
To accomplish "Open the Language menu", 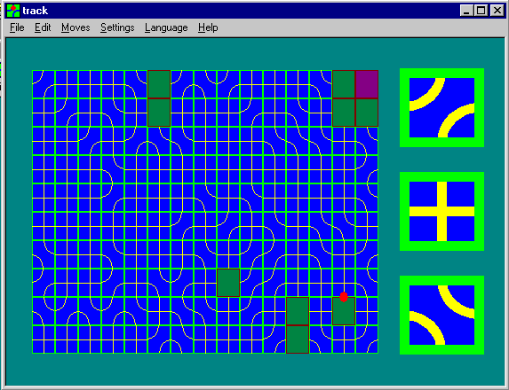I will point(166,27).
